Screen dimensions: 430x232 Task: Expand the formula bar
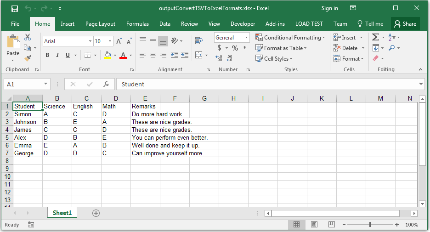tap(421, 84)
